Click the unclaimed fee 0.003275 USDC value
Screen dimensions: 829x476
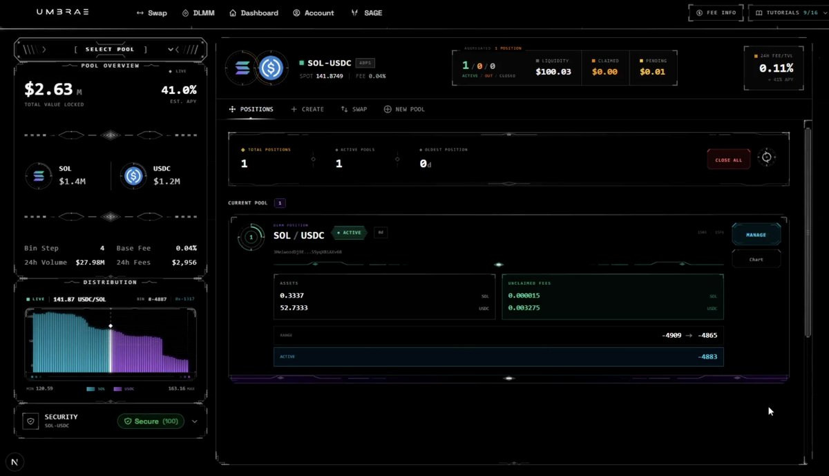pos(524,308)
